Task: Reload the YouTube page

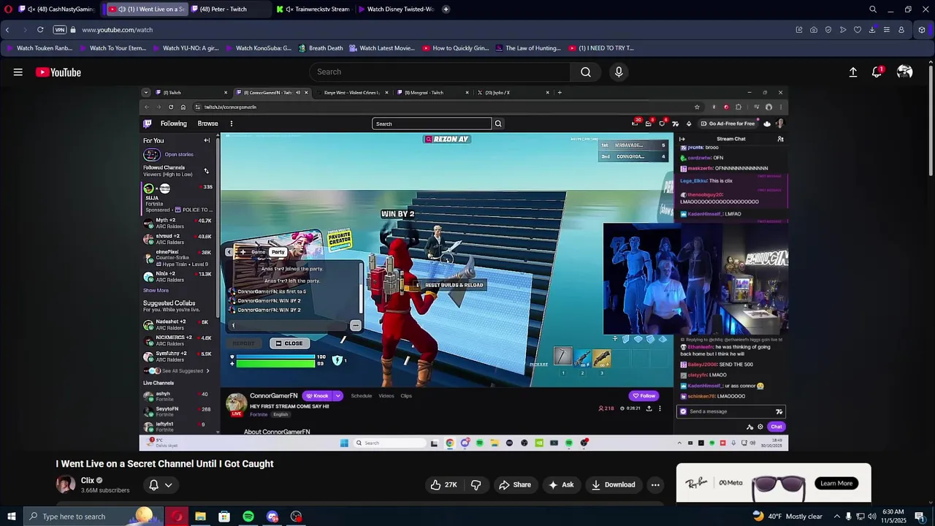Action: click(x=40, y=30)
